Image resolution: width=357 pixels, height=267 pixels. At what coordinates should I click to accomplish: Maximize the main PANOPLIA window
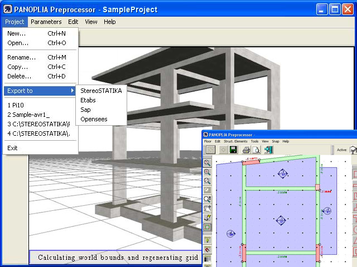pyautogui.click(x=335, y=9)
